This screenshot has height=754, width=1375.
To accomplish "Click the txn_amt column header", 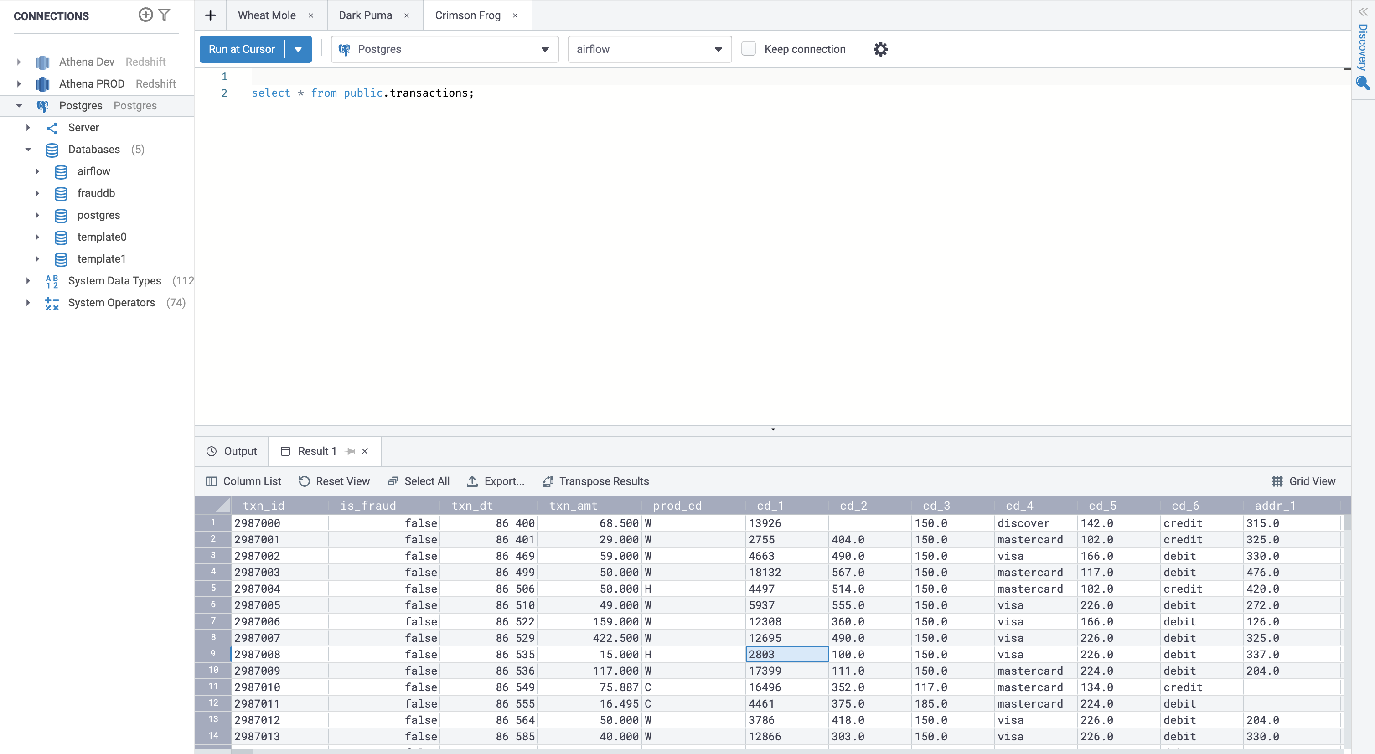I will 573,506.
